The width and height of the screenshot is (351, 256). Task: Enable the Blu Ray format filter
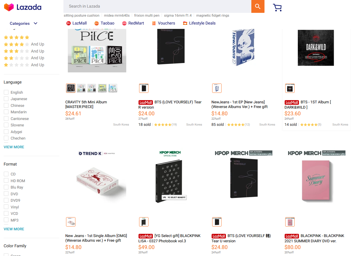point(6,187)
